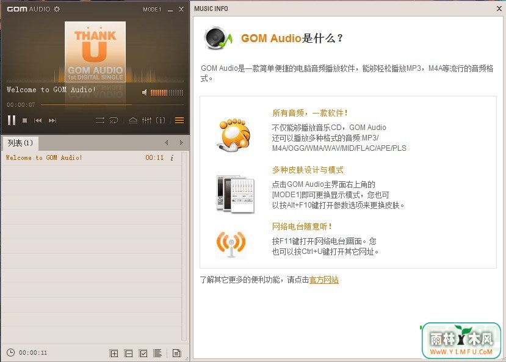Click the GOM Audio是什么? title
506x362 pixels.
pos(292,38)
